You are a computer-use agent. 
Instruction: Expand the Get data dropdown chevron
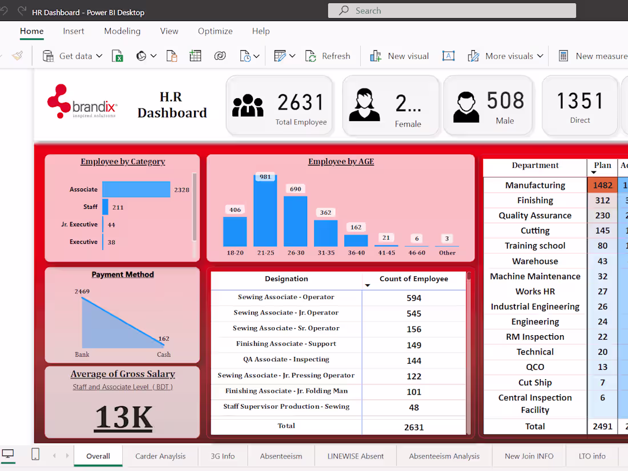[x=99, y=55]
